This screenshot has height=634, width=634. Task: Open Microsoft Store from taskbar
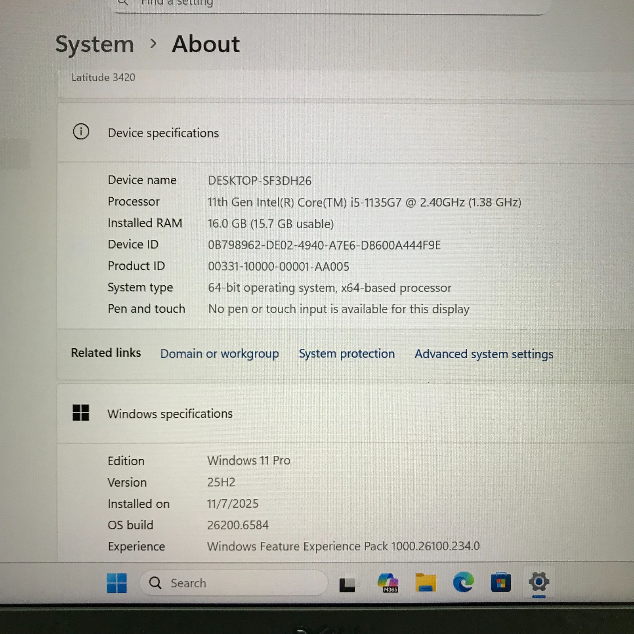501,582
